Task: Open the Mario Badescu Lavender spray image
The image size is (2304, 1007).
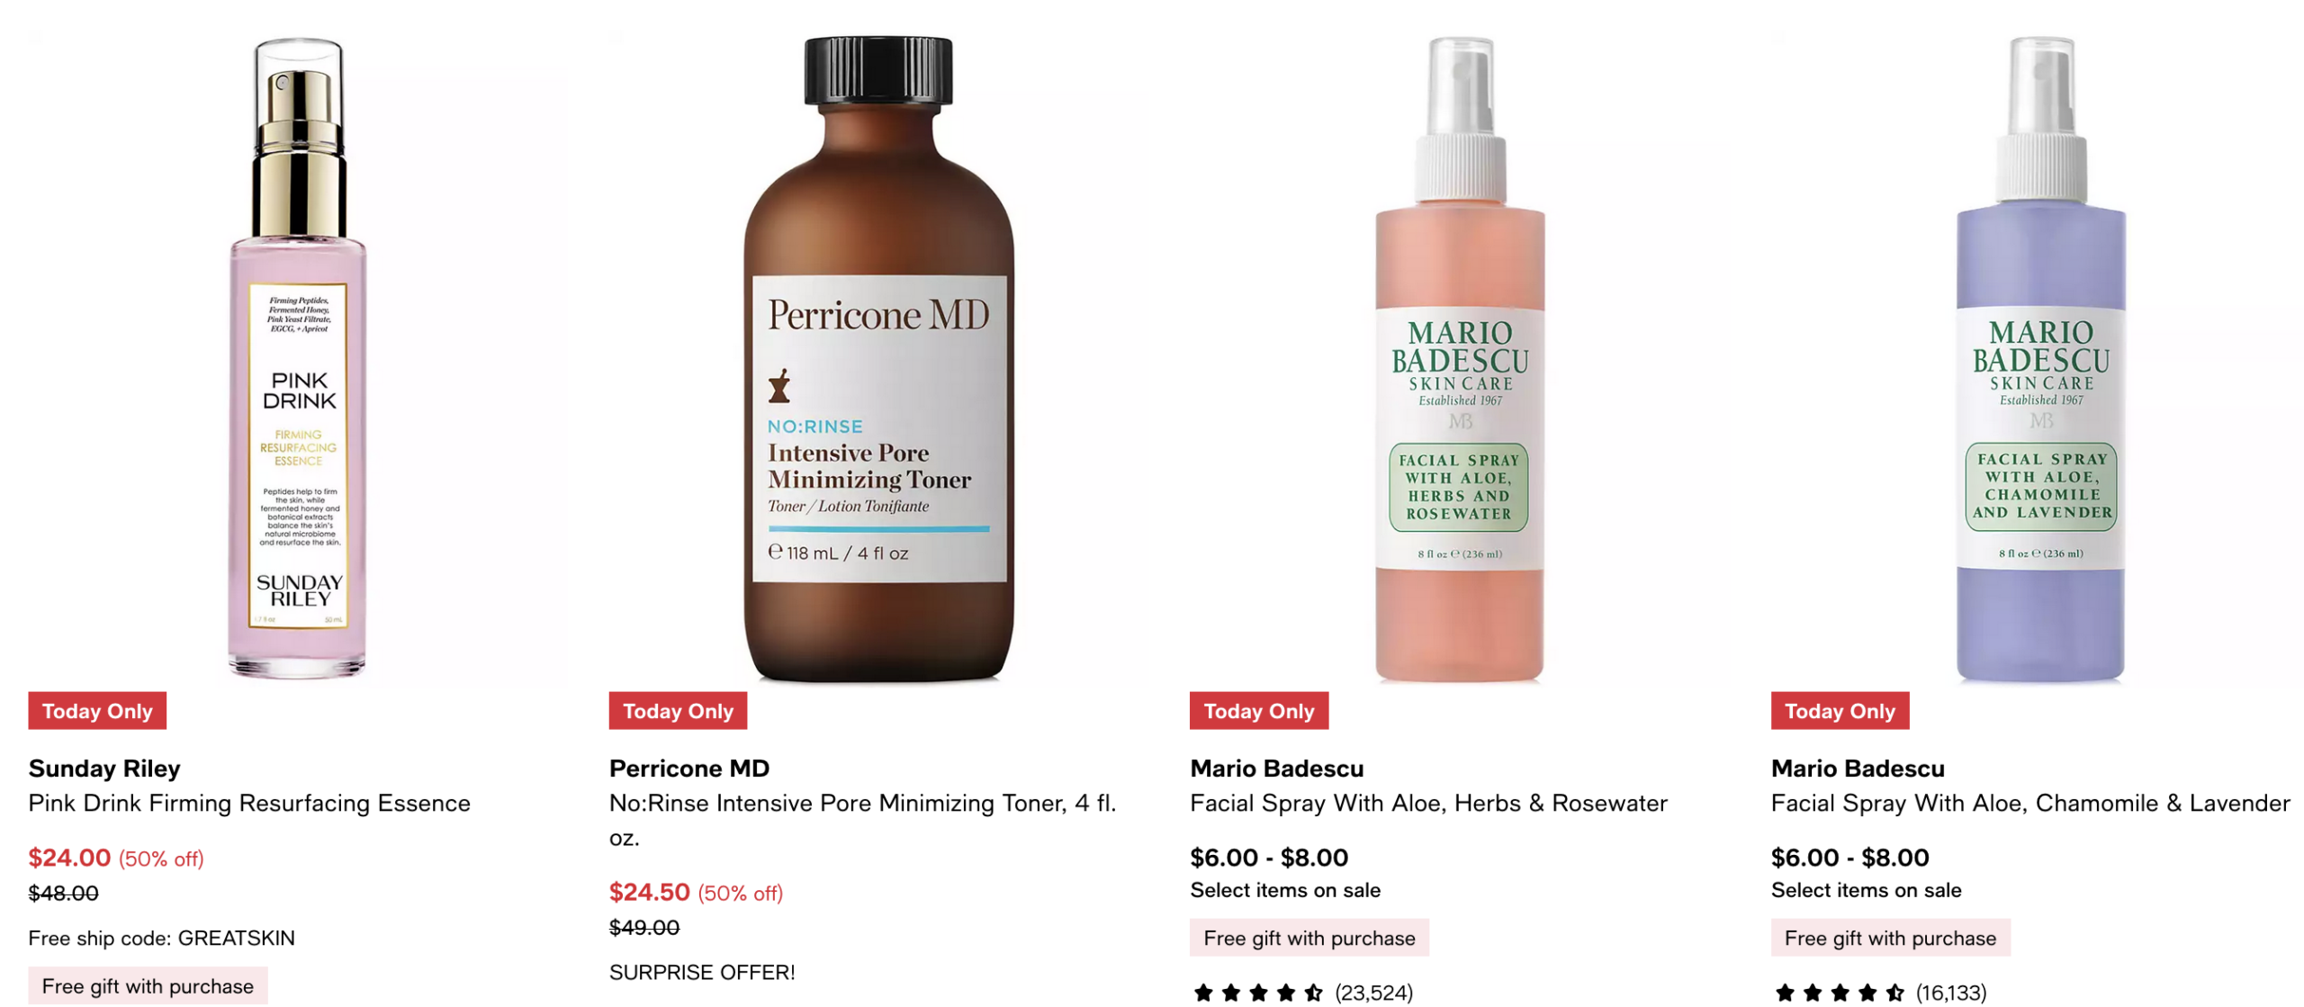Action: 2039,357
